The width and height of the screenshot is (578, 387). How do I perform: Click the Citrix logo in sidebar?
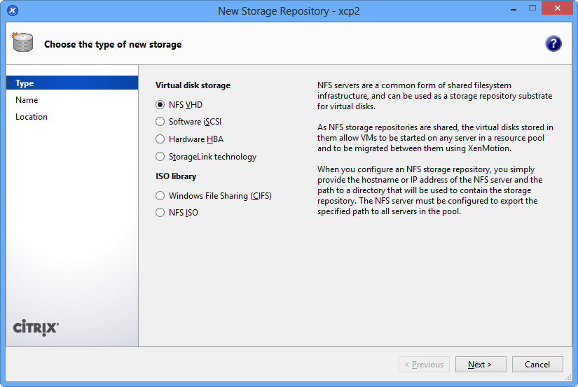[x=36, y=328]
